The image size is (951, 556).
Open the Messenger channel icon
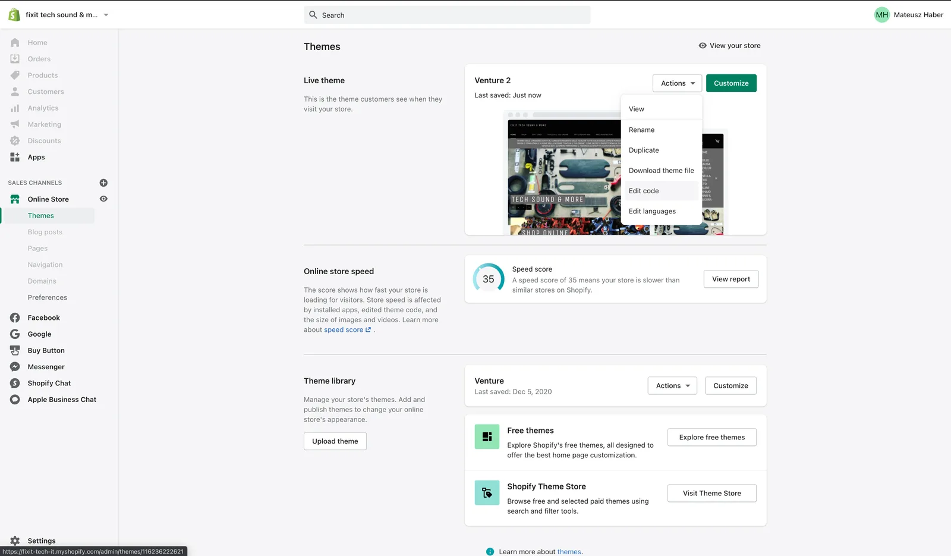pyautogui.click(x=15, y=367)
